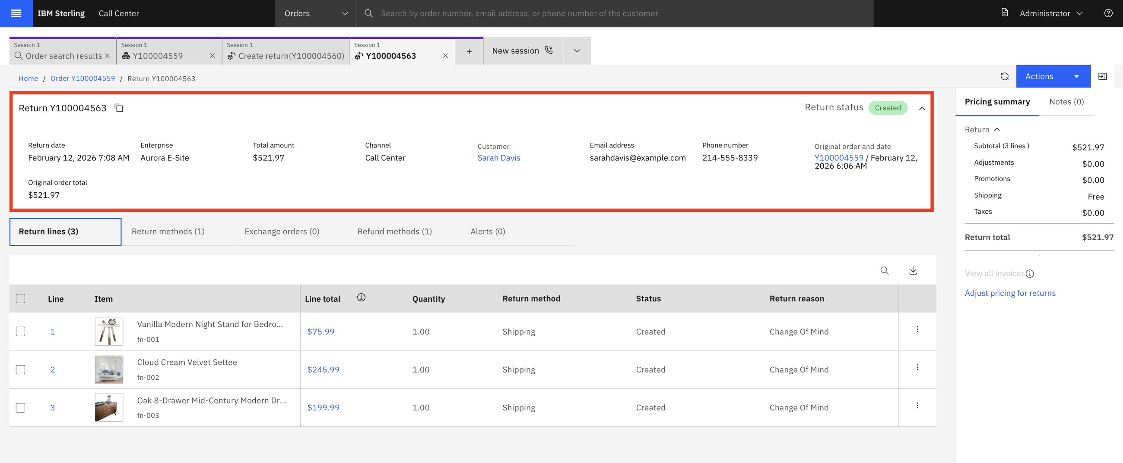The width and height of the screenshot is (1123, 463).
Task: Open the Orders search type dropdown
Action: [316, 13]
